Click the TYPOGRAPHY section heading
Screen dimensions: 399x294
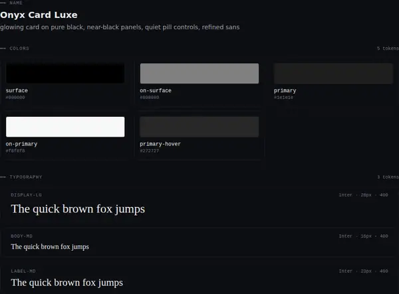tap(26, 177)
